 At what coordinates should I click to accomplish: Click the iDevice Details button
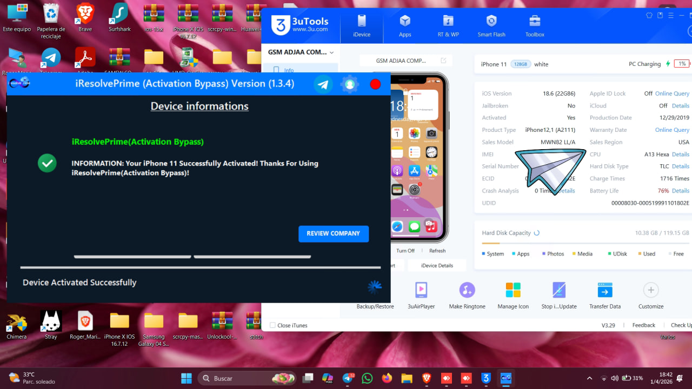pos(437,265)
